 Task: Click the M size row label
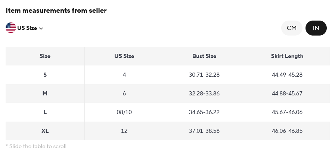pyautogui.click(x=45, y=94)
